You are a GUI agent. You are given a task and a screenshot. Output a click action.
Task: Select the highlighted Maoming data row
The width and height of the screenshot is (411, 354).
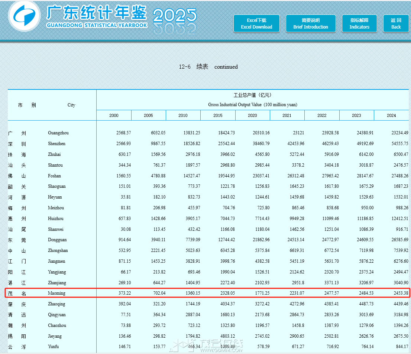click(x=205, y=293)
